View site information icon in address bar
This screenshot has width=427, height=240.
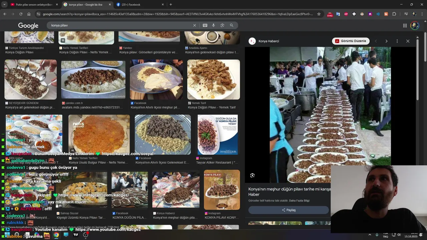[x=38, y=14]
